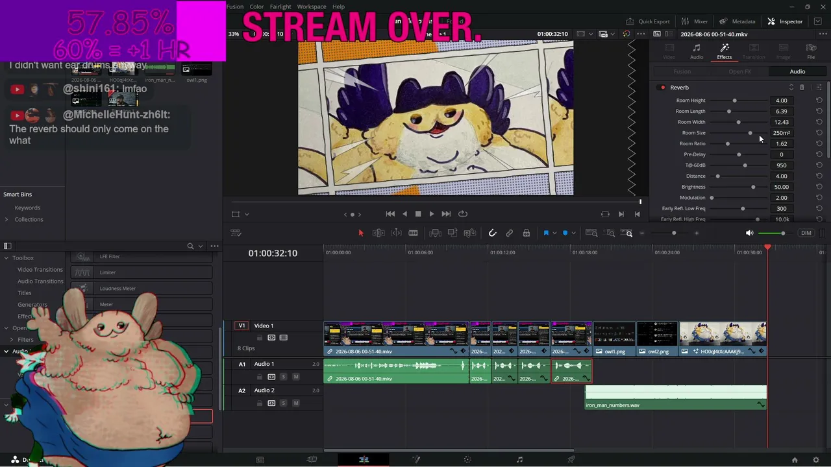Collapse the Toolbox tree
Viewport: 831px width, 467px height.
click(6, 257)
